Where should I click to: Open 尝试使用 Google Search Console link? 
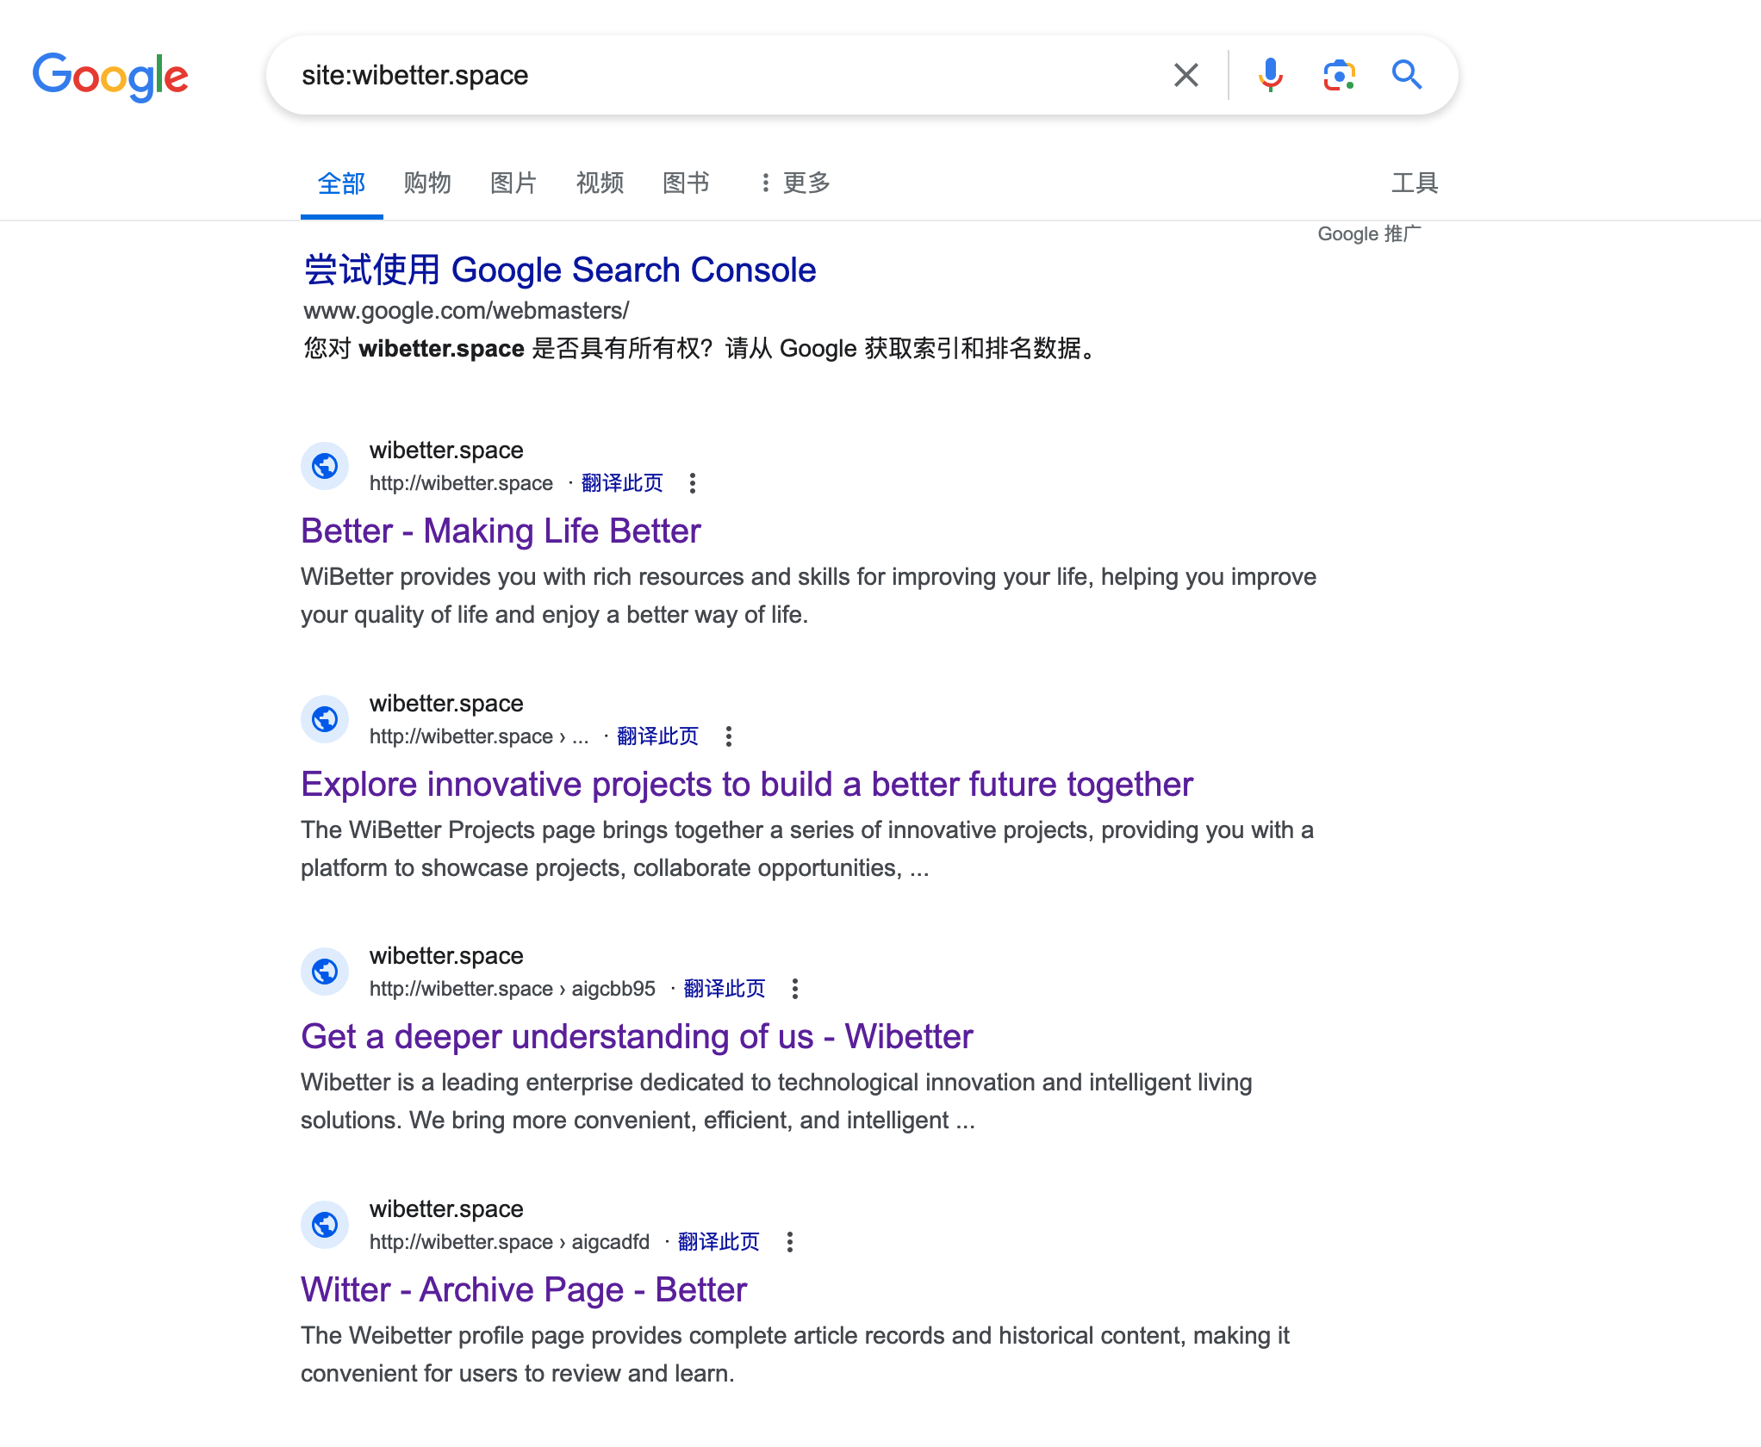560,270
